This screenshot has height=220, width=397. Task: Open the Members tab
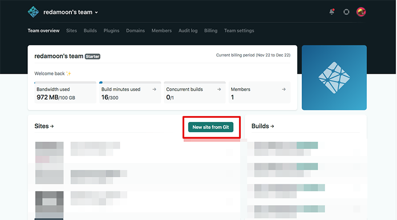coord(162,31)
